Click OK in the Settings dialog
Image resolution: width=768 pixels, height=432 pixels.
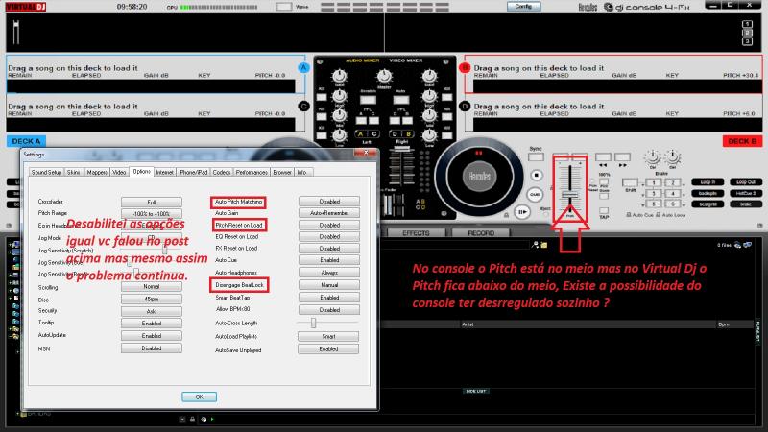199,396
